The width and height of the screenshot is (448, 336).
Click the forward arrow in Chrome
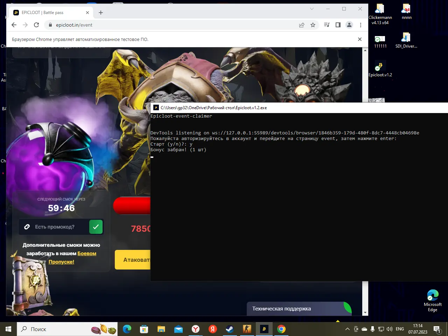point(25,25)
